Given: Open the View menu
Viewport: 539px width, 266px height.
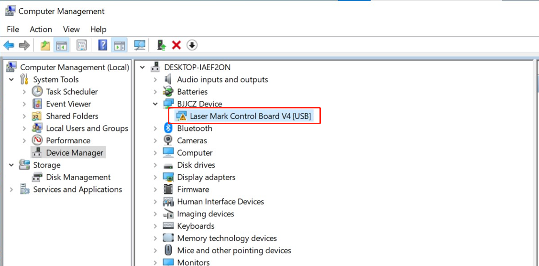Looking at the screenshot, I should (x=71, y=29).
